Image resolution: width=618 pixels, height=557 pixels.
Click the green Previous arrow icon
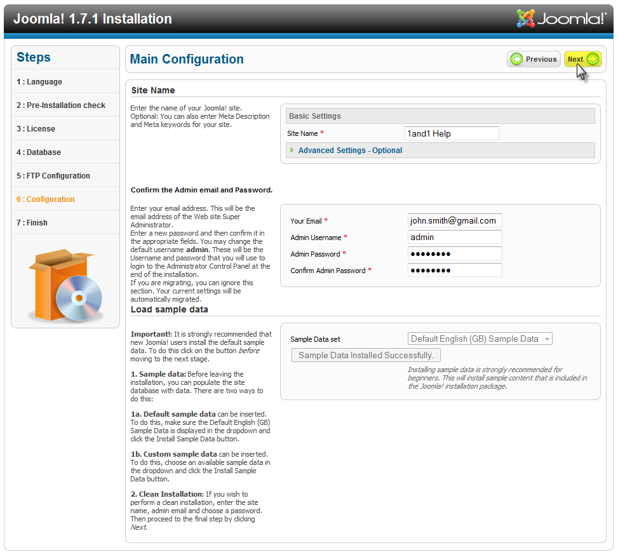point(517,59)
